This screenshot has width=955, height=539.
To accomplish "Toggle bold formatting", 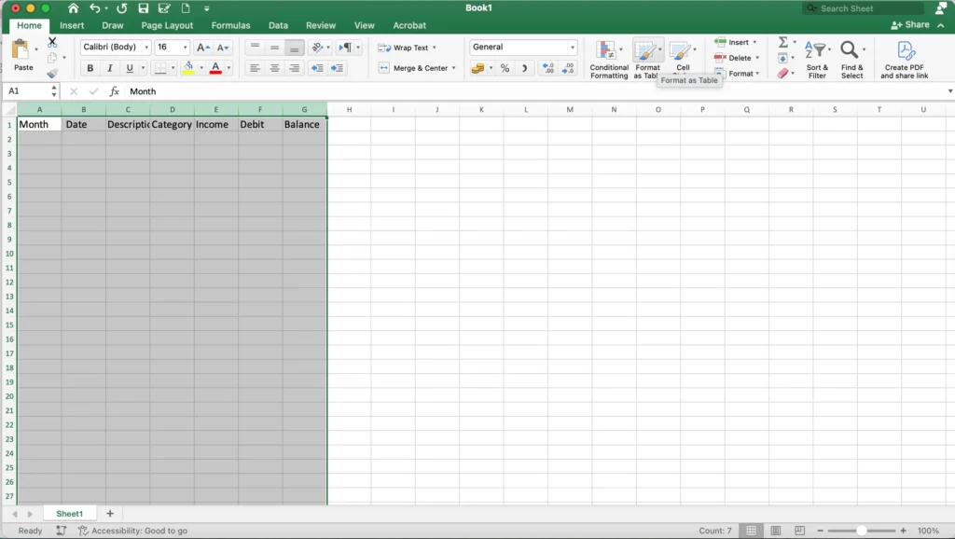I will coord(90,67).
